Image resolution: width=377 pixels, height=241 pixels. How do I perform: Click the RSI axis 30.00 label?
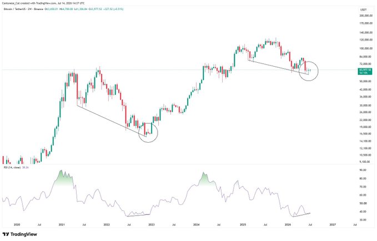[x=363, y=220]
